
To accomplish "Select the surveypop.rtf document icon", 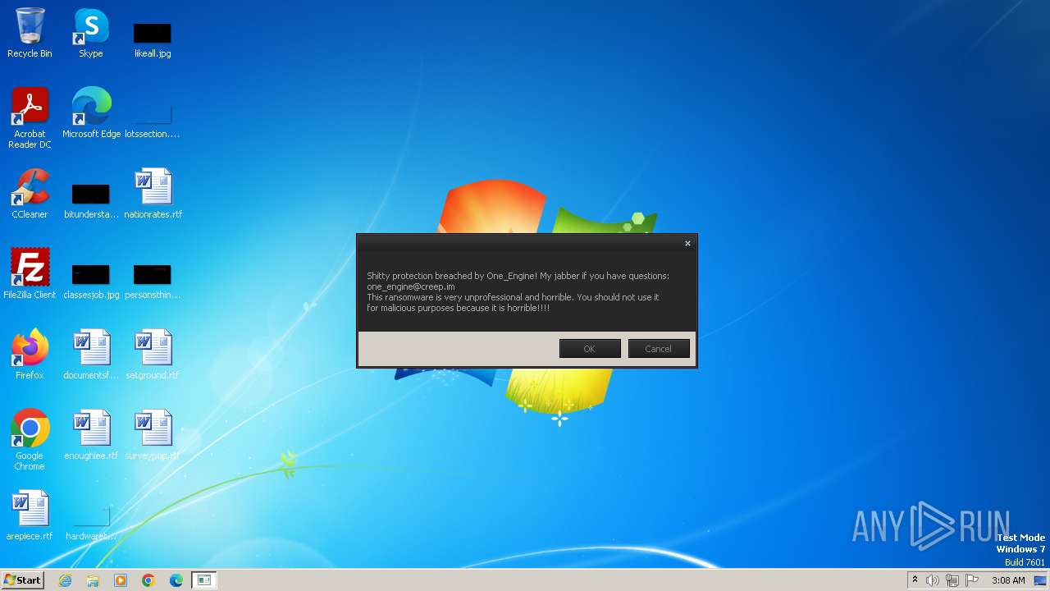I will tap(153, 435).
